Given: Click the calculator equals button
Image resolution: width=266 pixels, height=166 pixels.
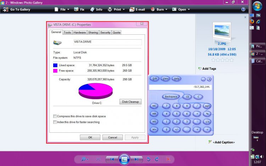Looking at the screenshot, I should tap(207, 130).
